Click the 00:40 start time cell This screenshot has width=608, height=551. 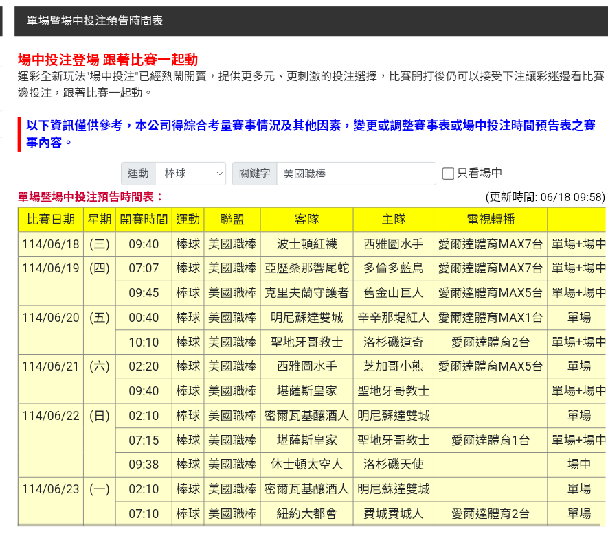(x=144, y=318)
